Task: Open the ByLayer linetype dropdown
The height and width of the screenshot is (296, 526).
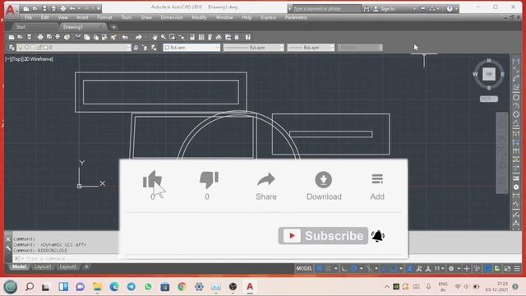Action: [254, 48]
